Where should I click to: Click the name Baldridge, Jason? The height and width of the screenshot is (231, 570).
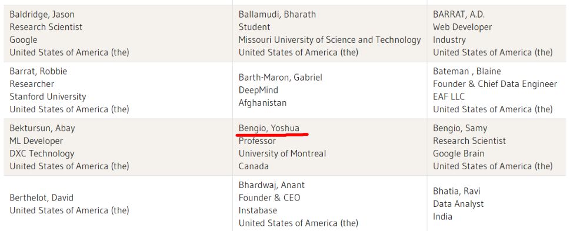pyautogui.click(x=42, y=15)
